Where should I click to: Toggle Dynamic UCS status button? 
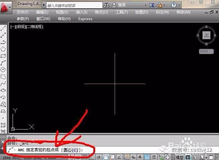[x=126, y=157]
